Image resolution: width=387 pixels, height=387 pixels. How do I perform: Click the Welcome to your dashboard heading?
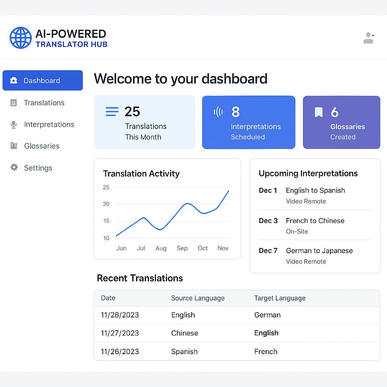(x=181, y=79)
